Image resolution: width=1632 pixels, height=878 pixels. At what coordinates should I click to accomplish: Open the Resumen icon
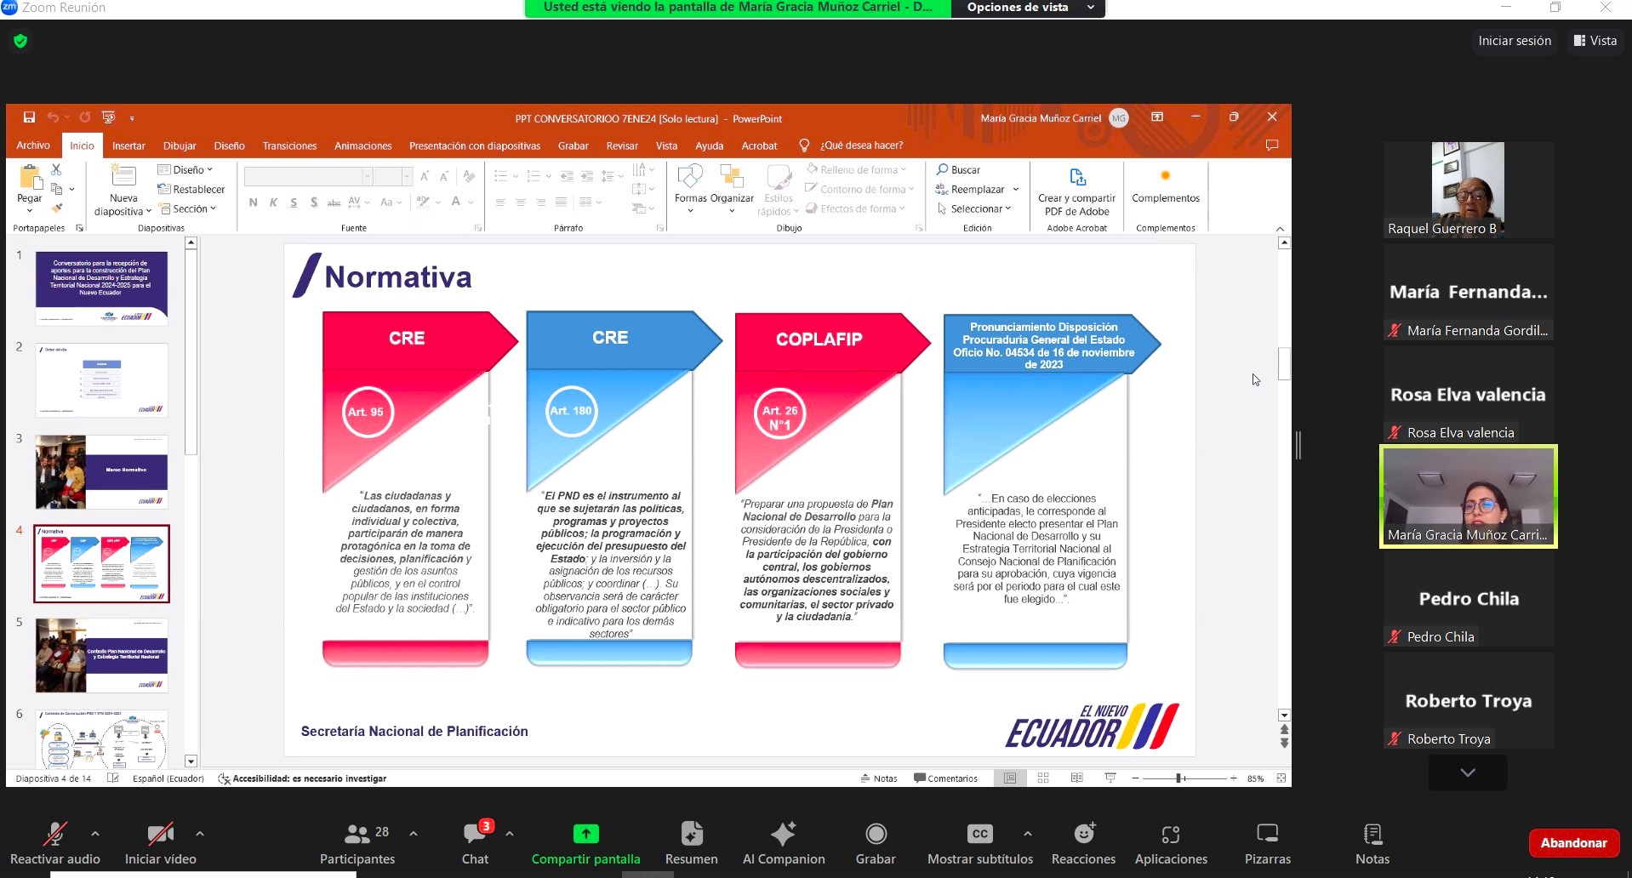(692, 834)
